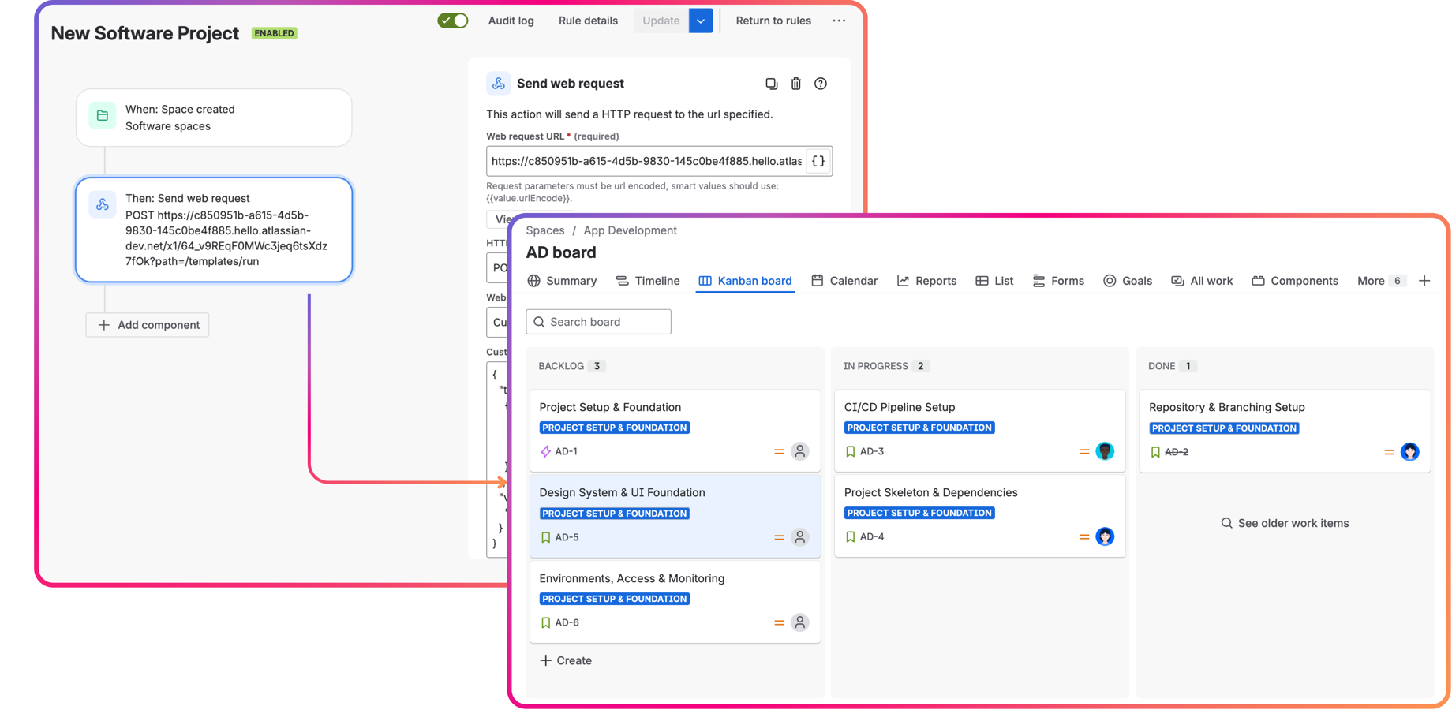Open the Update button dropdown chevron
The image size is (1452, 710).
coord(701,20)
